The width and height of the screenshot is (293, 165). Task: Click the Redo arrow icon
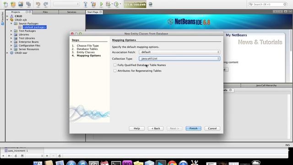point(46,4)
